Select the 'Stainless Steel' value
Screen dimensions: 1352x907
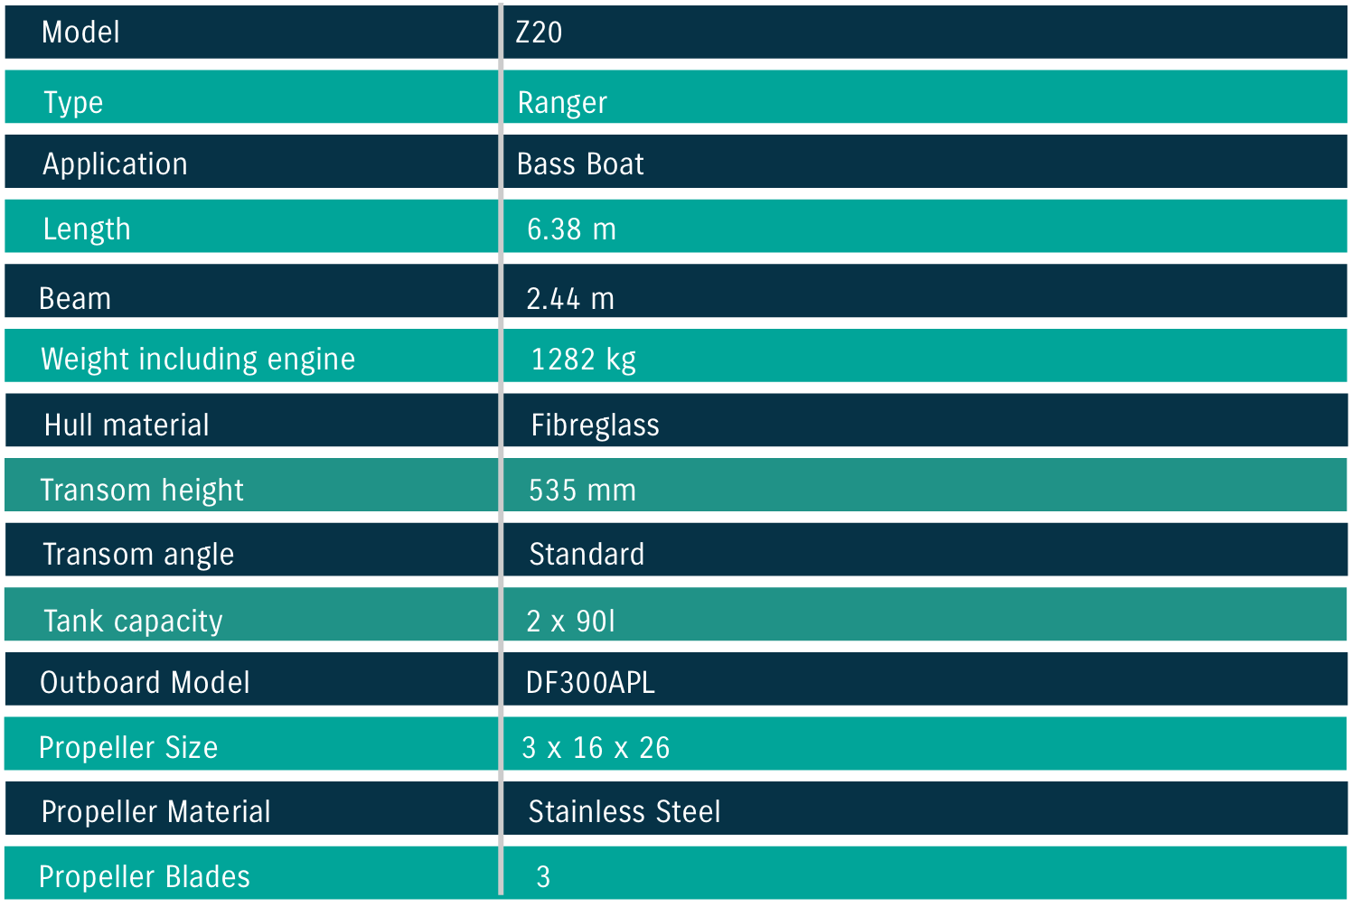pos(624,812)
